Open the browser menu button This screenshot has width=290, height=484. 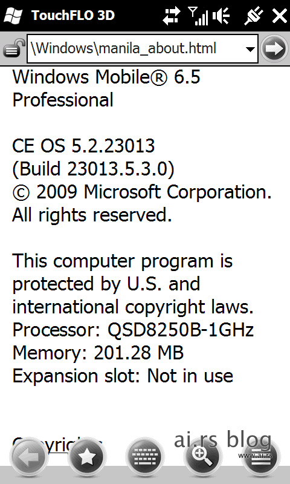point(261,457)
